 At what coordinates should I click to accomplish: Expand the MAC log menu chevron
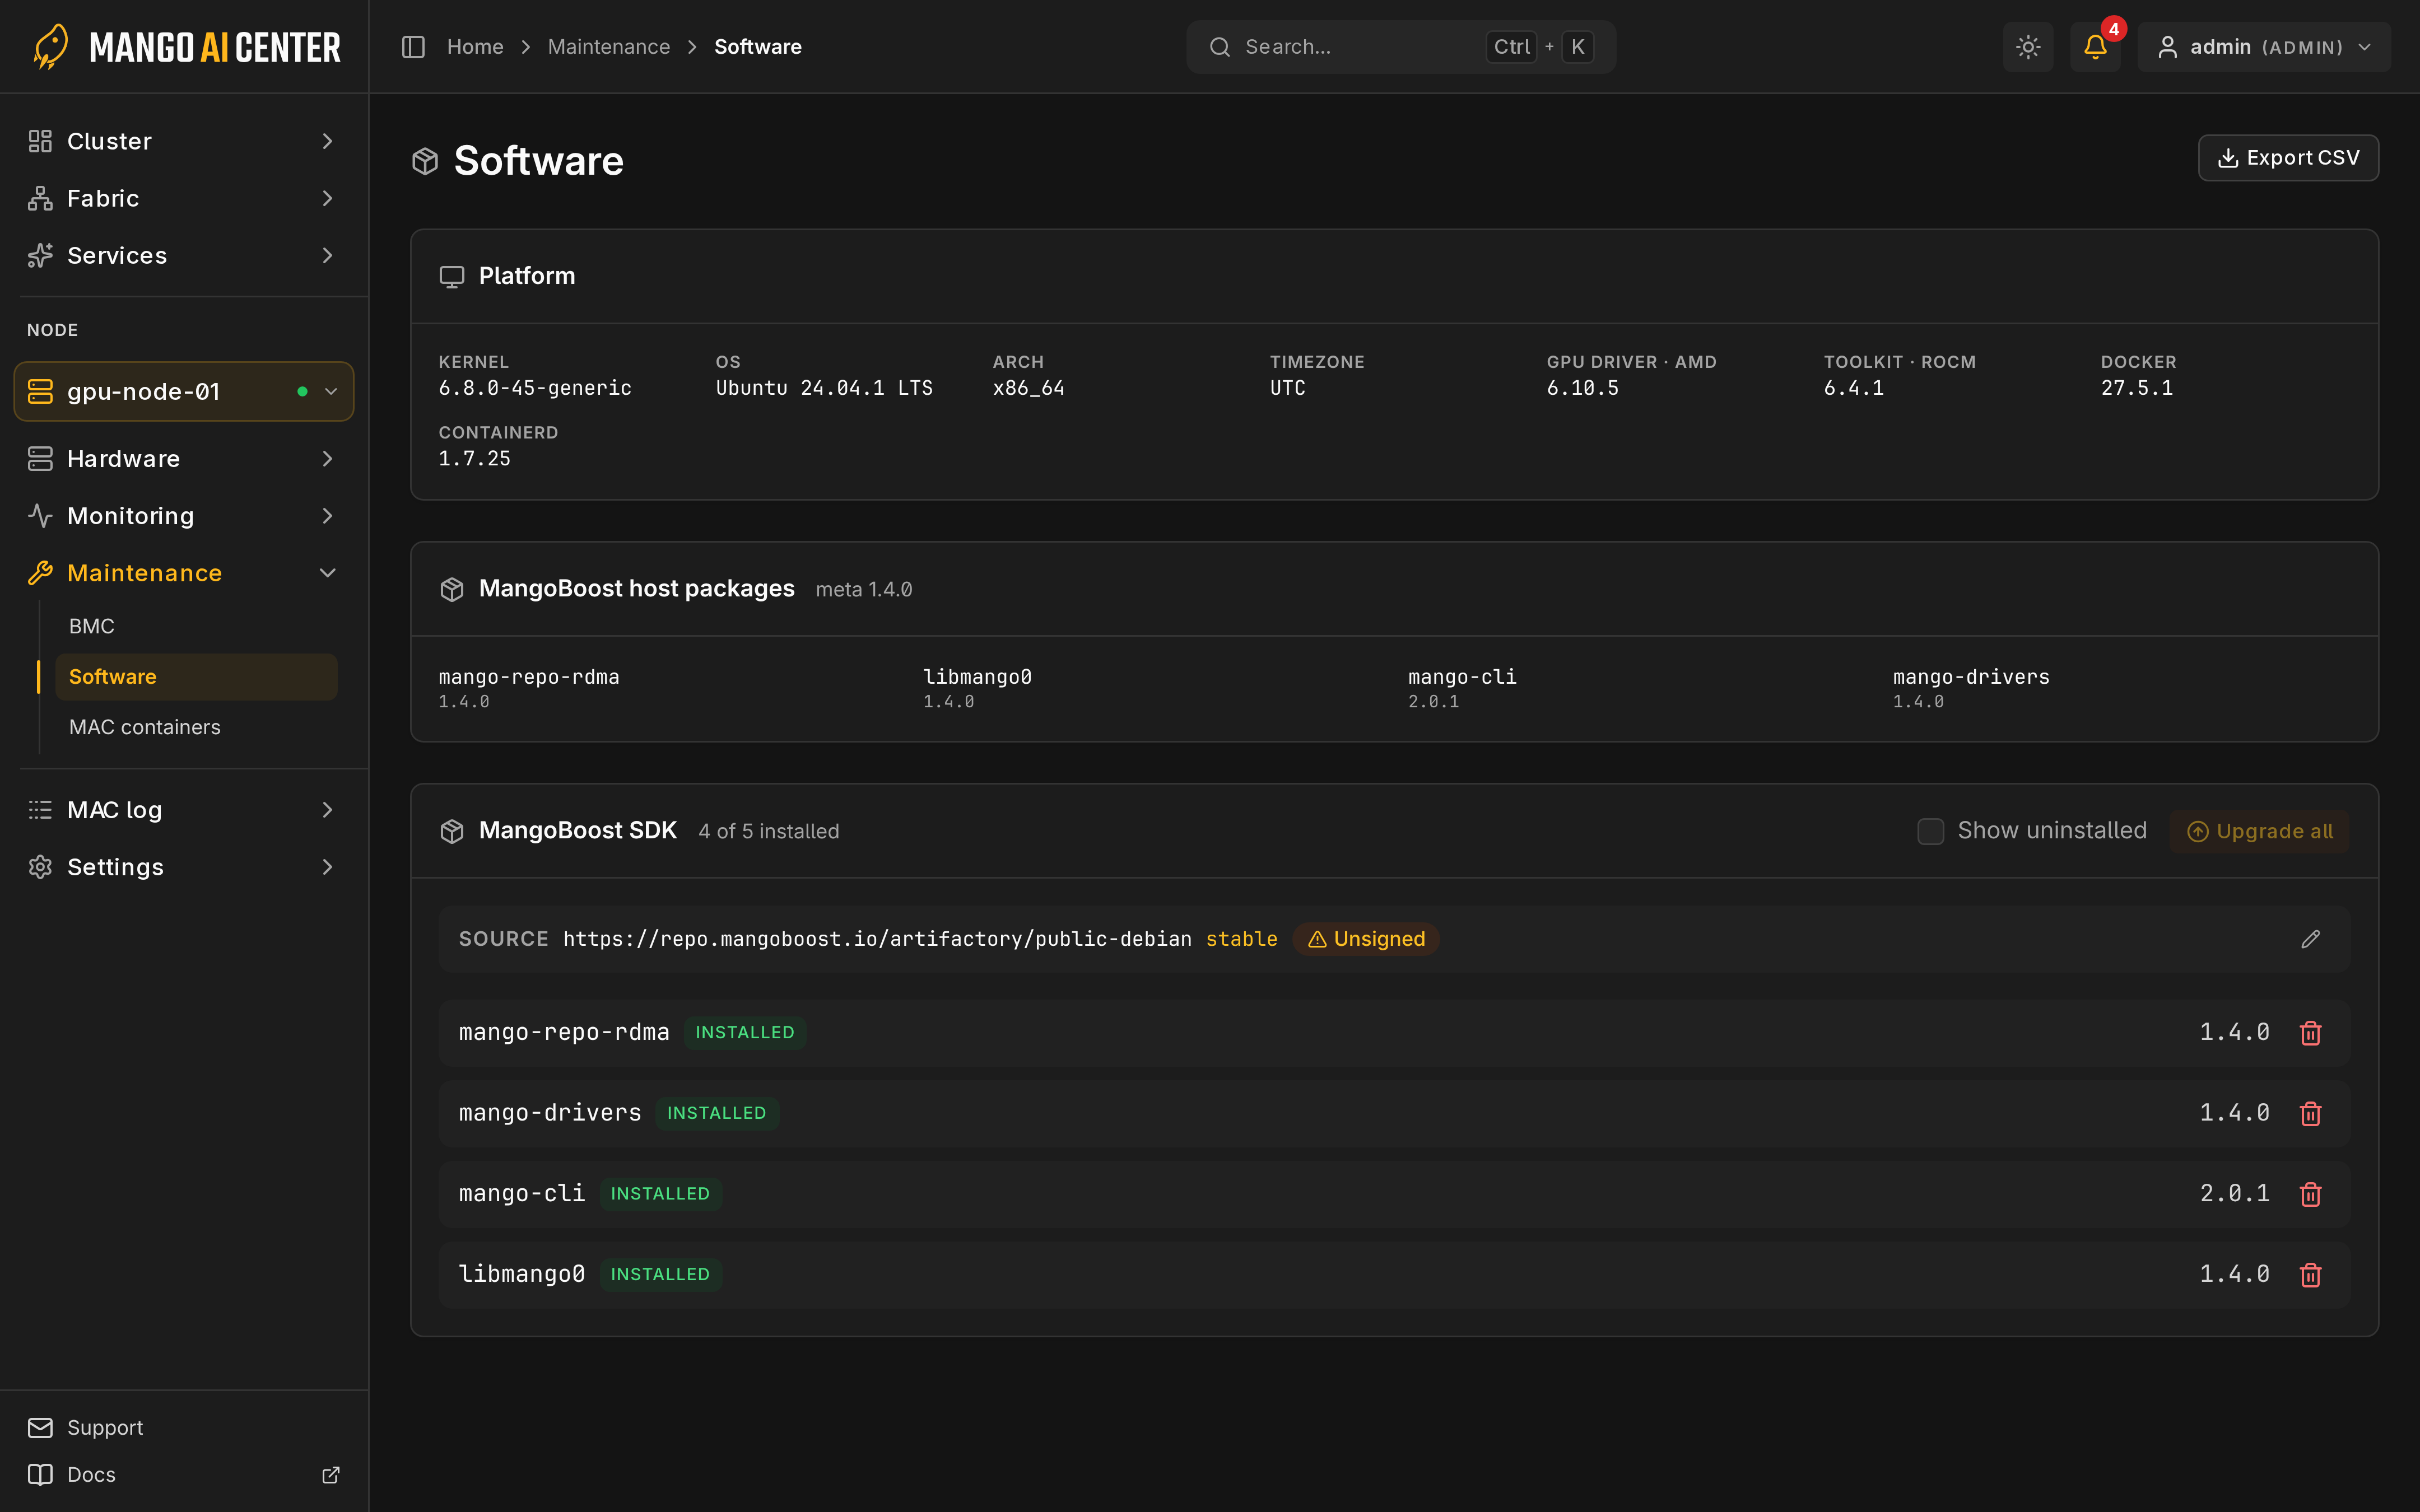[x=327, y=810]
